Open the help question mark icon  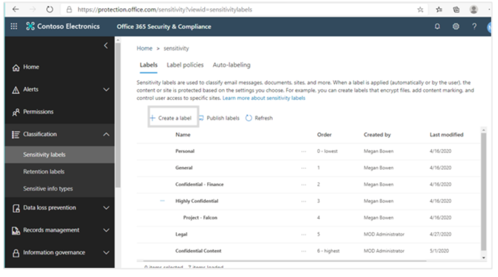[x=473, y=26]
